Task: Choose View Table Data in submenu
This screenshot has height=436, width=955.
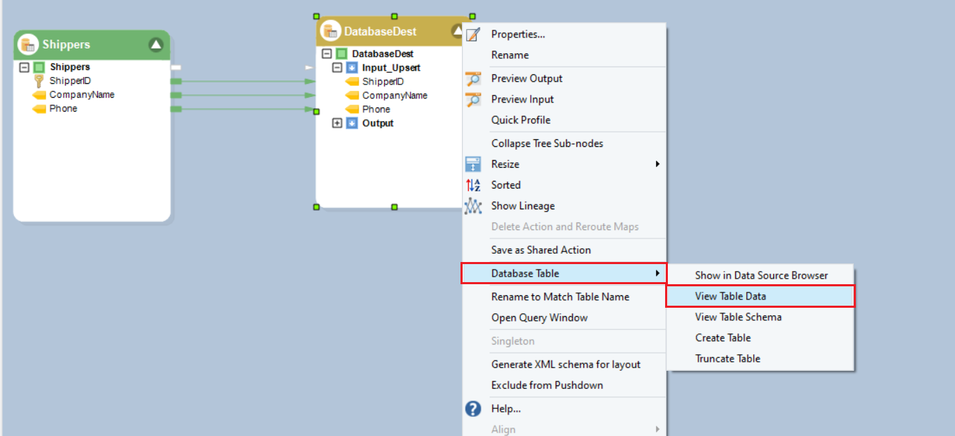Action: coord(760,296)
